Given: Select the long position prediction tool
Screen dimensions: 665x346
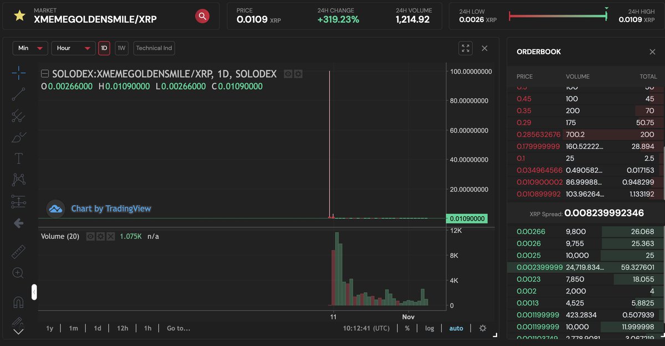Looking at the screenshot, I should click(x=18, y=201).
